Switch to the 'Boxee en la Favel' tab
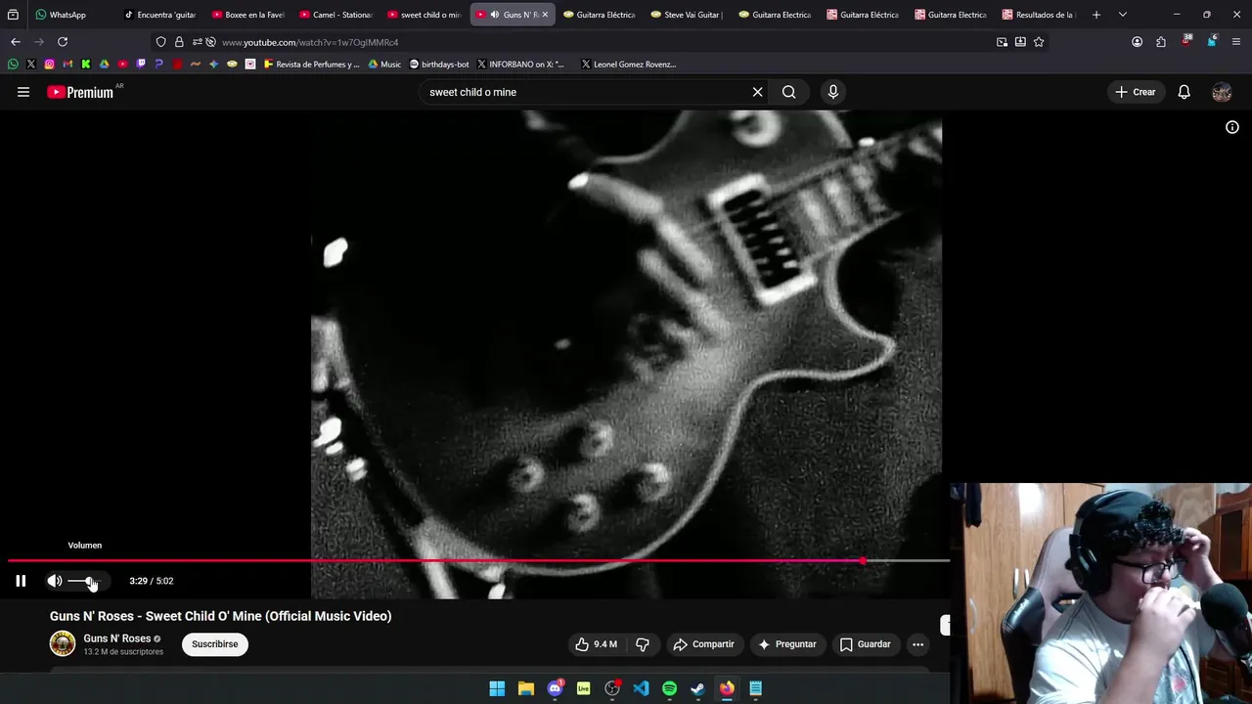Viewport: 1252px width, 704px height. coord(249,15)
